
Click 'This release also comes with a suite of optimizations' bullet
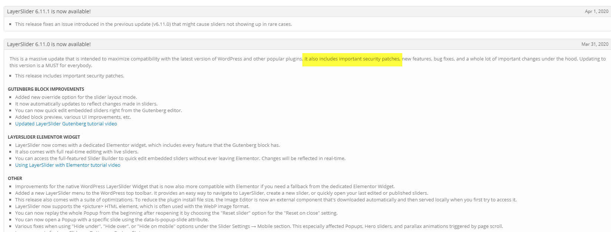[x=266, y=200]
